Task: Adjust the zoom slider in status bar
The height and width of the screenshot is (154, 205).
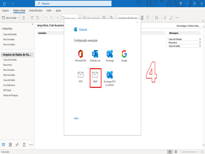Action: [189, 152]
